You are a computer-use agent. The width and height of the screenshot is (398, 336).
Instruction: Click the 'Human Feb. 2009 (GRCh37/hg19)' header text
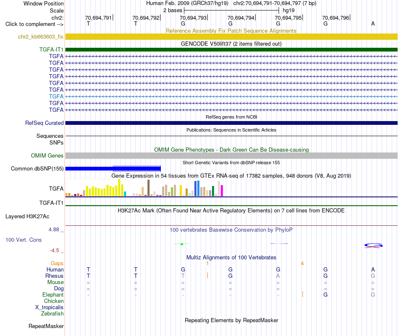187,3
